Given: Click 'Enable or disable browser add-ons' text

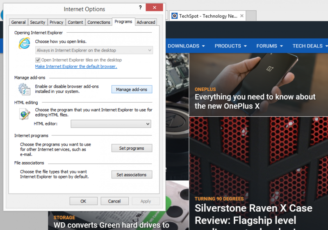Looking at the screenshot, I should point(67,86).
